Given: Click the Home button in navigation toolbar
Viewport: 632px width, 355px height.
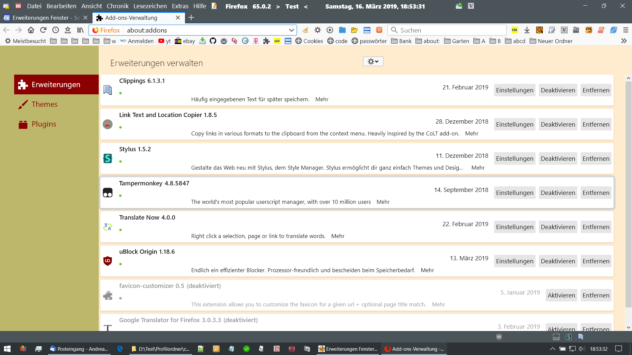Looking at the screenshot, I should (31, 30).
